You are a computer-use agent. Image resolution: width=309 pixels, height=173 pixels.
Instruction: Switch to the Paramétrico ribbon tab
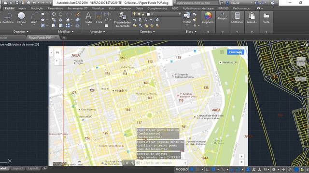tap(56, 8)
